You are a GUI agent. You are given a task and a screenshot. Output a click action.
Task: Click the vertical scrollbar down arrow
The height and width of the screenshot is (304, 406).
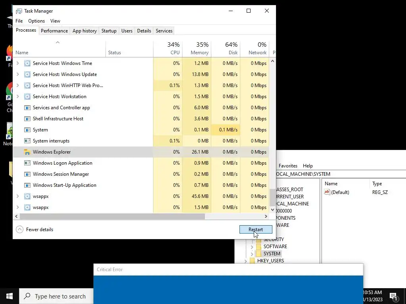272,210
